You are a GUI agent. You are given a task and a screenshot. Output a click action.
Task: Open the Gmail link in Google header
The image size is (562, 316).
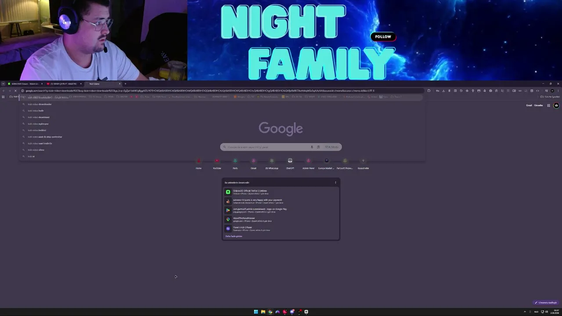[529, 105]
